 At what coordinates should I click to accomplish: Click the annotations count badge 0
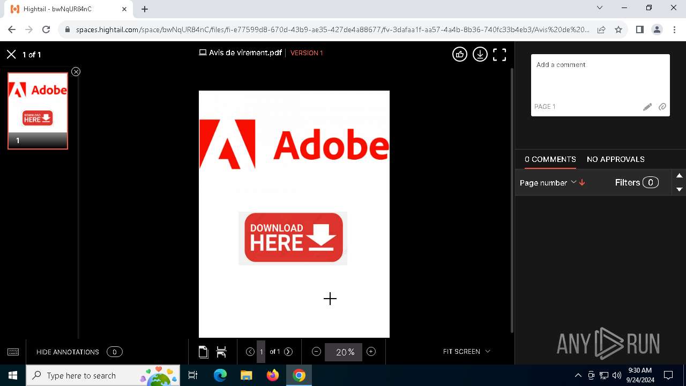point(115,352)
